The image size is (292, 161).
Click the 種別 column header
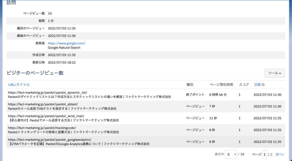190,85
